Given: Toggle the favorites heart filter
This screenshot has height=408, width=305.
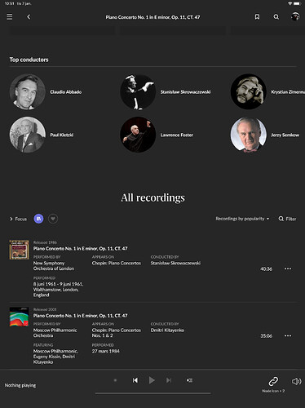Looking at the screenshot, I should (x=53, y=219).
